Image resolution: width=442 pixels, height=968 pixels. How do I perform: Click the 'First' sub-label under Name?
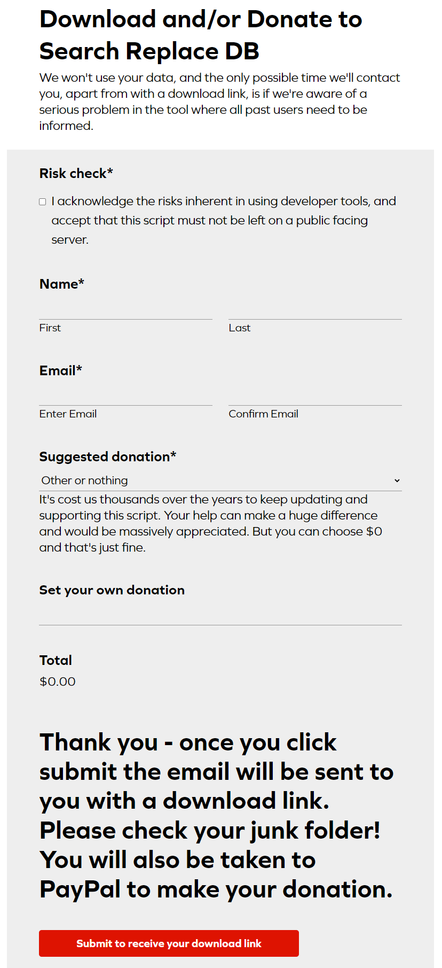50,328
